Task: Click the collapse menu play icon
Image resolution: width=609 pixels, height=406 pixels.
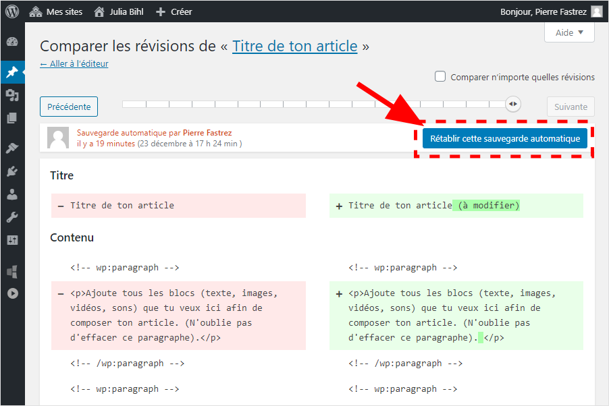Action: pyautogui.click(x=12, y=293)
